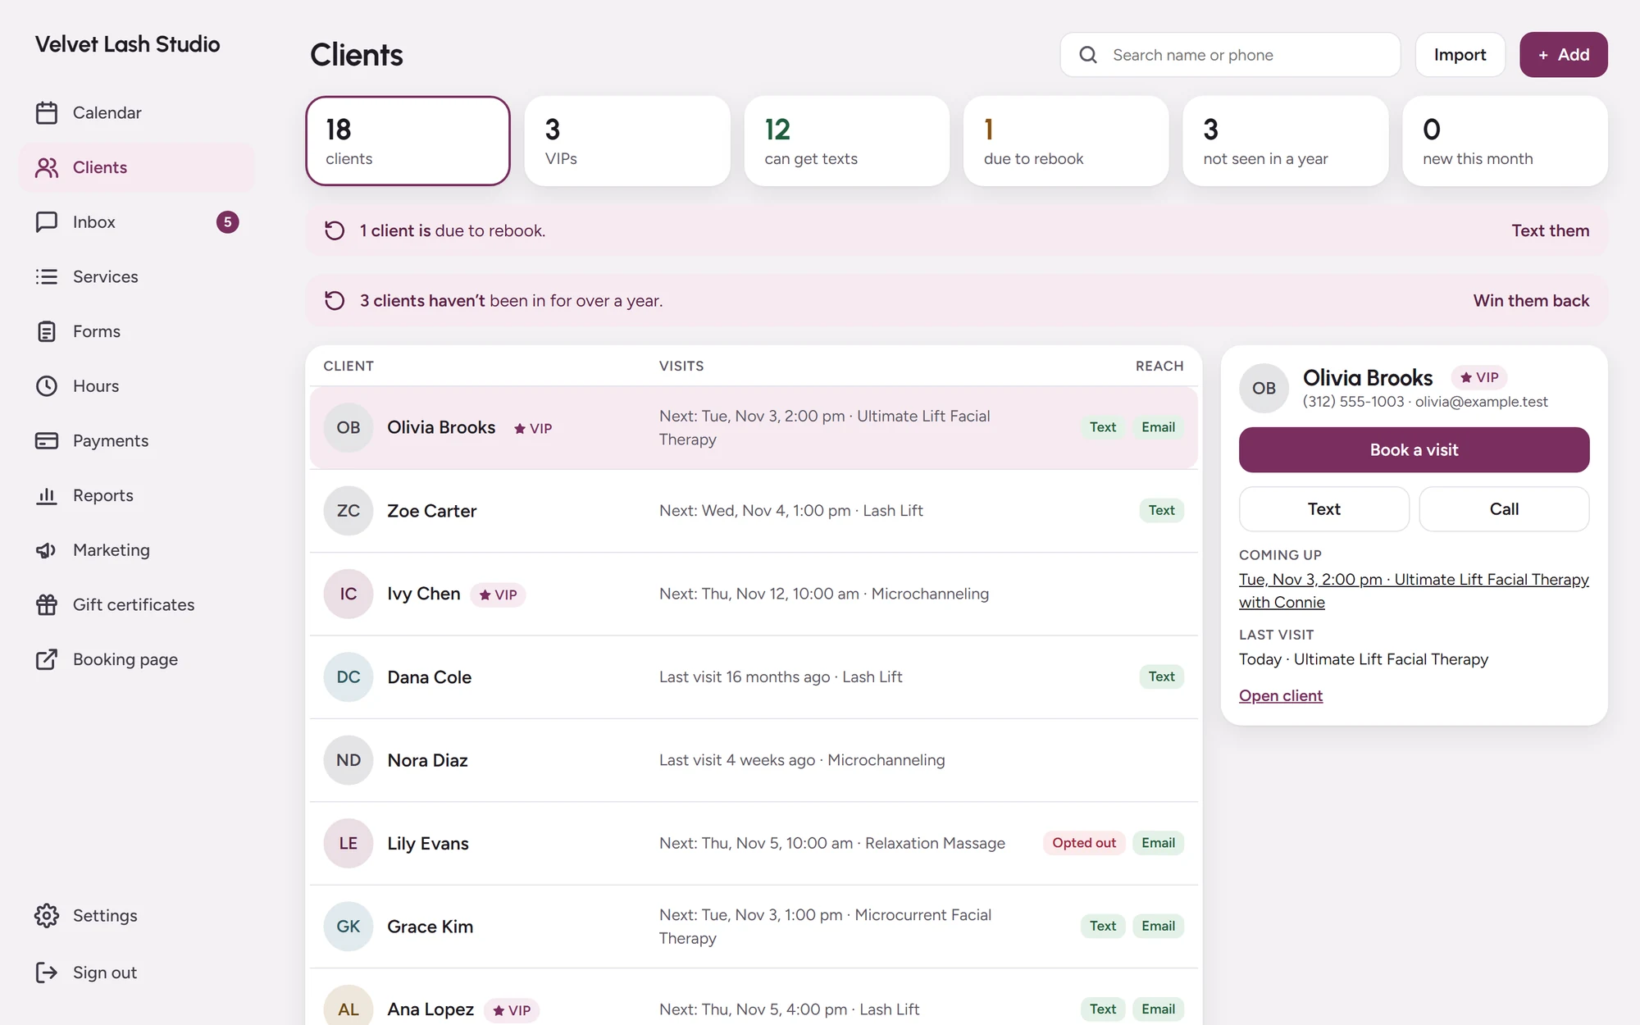Screen dimensions: 1640x1025
Task: Select the Services list icon
Action: click(x=47, y=276)
